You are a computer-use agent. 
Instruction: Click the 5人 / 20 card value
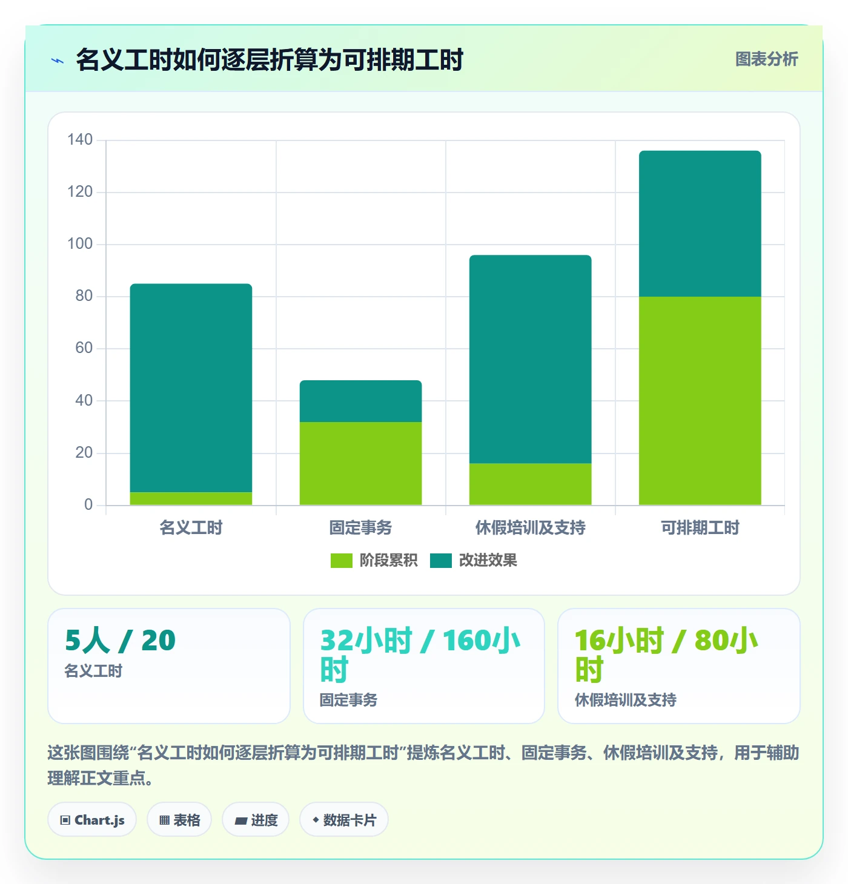(x=121, y=641)
